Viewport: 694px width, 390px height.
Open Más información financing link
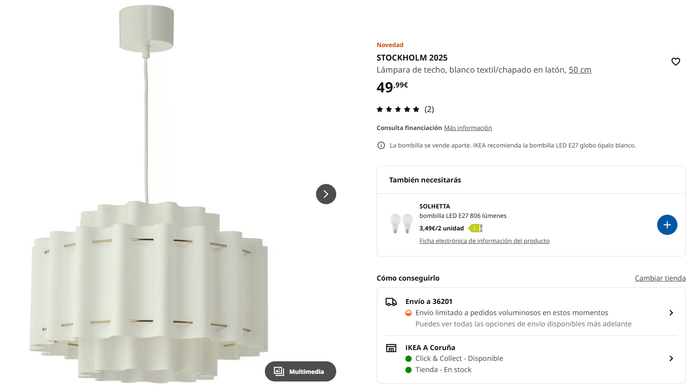click(468, 128)
